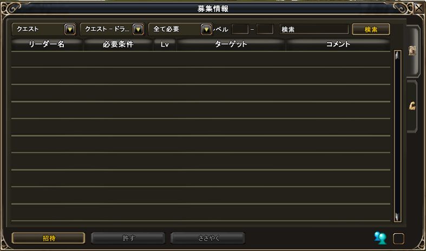This screenshot has width=426, height=251.
Task: Sort by Lv column header
Action: (165, 44)
